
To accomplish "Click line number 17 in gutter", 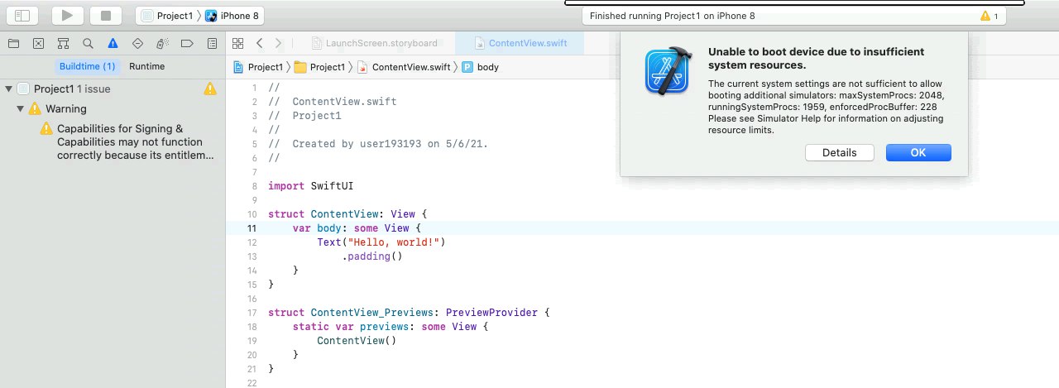I will (252, 313).
